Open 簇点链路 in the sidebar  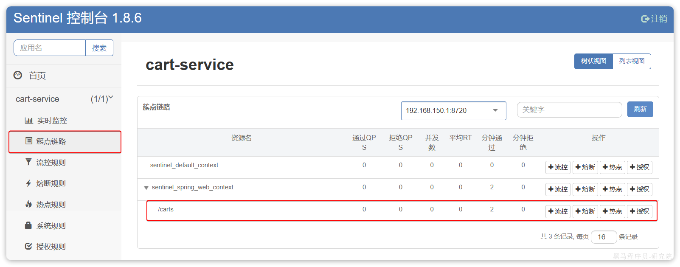coord(51,141)
